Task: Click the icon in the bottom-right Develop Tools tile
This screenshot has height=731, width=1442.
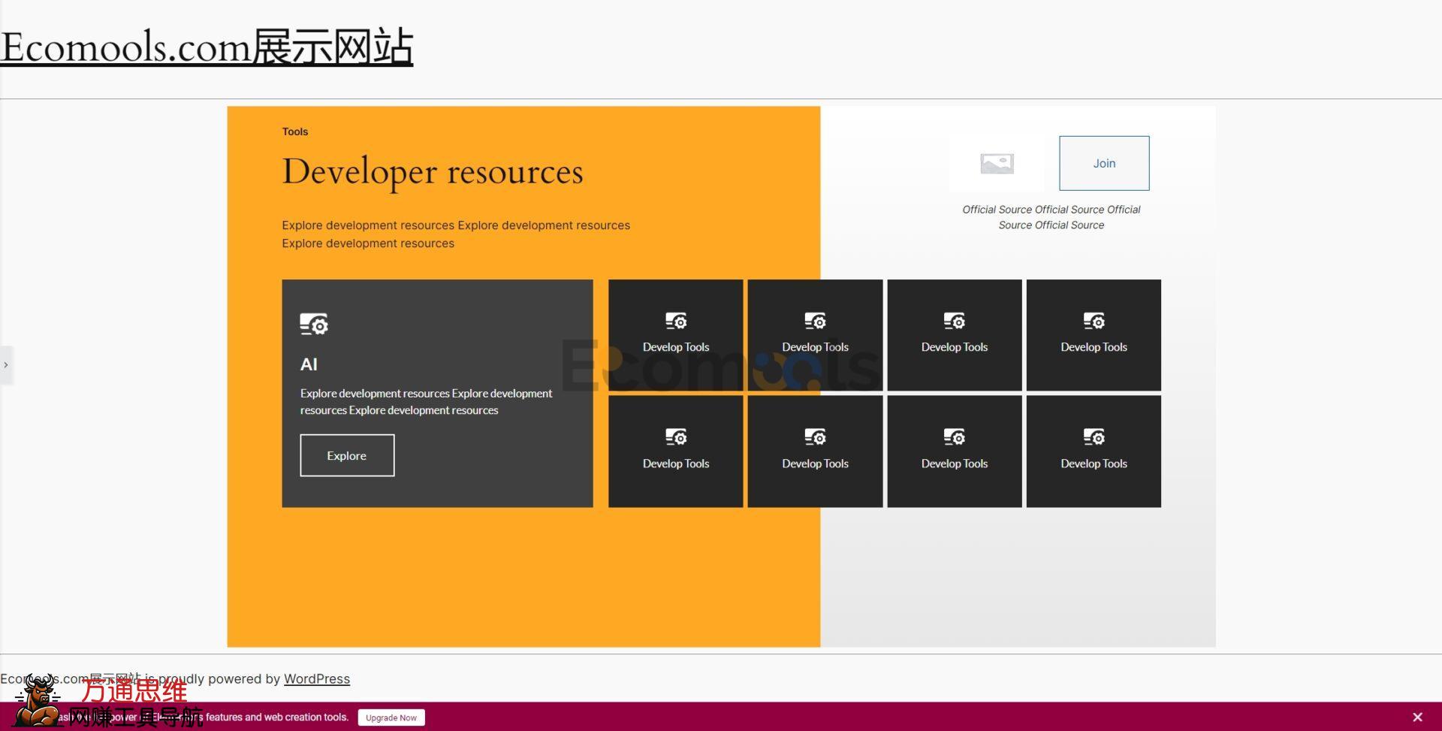Action: click(x=1094, y=437)
